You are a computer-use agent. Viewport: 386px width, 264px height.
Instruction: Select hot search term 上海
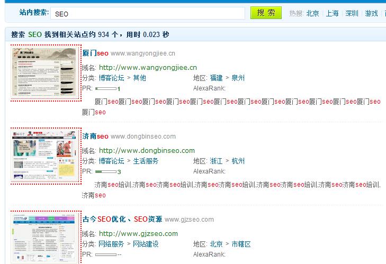333,14
